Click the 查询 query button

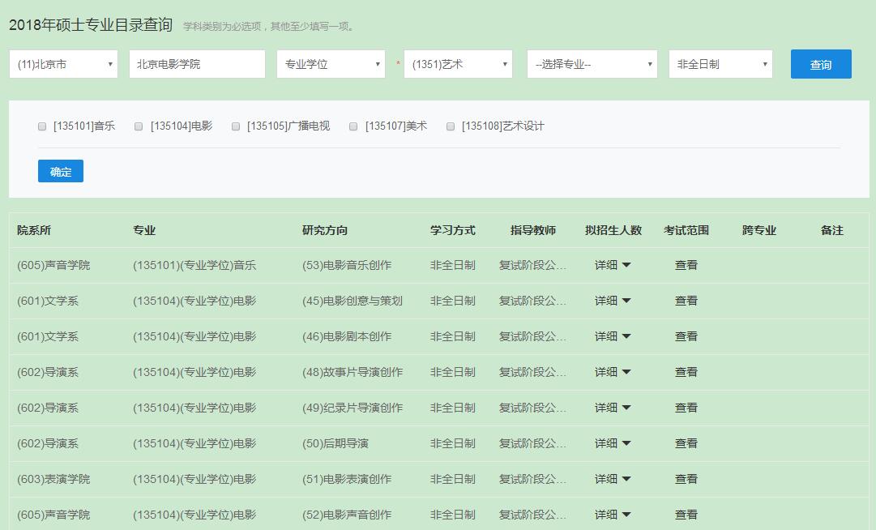pos(821,63)
